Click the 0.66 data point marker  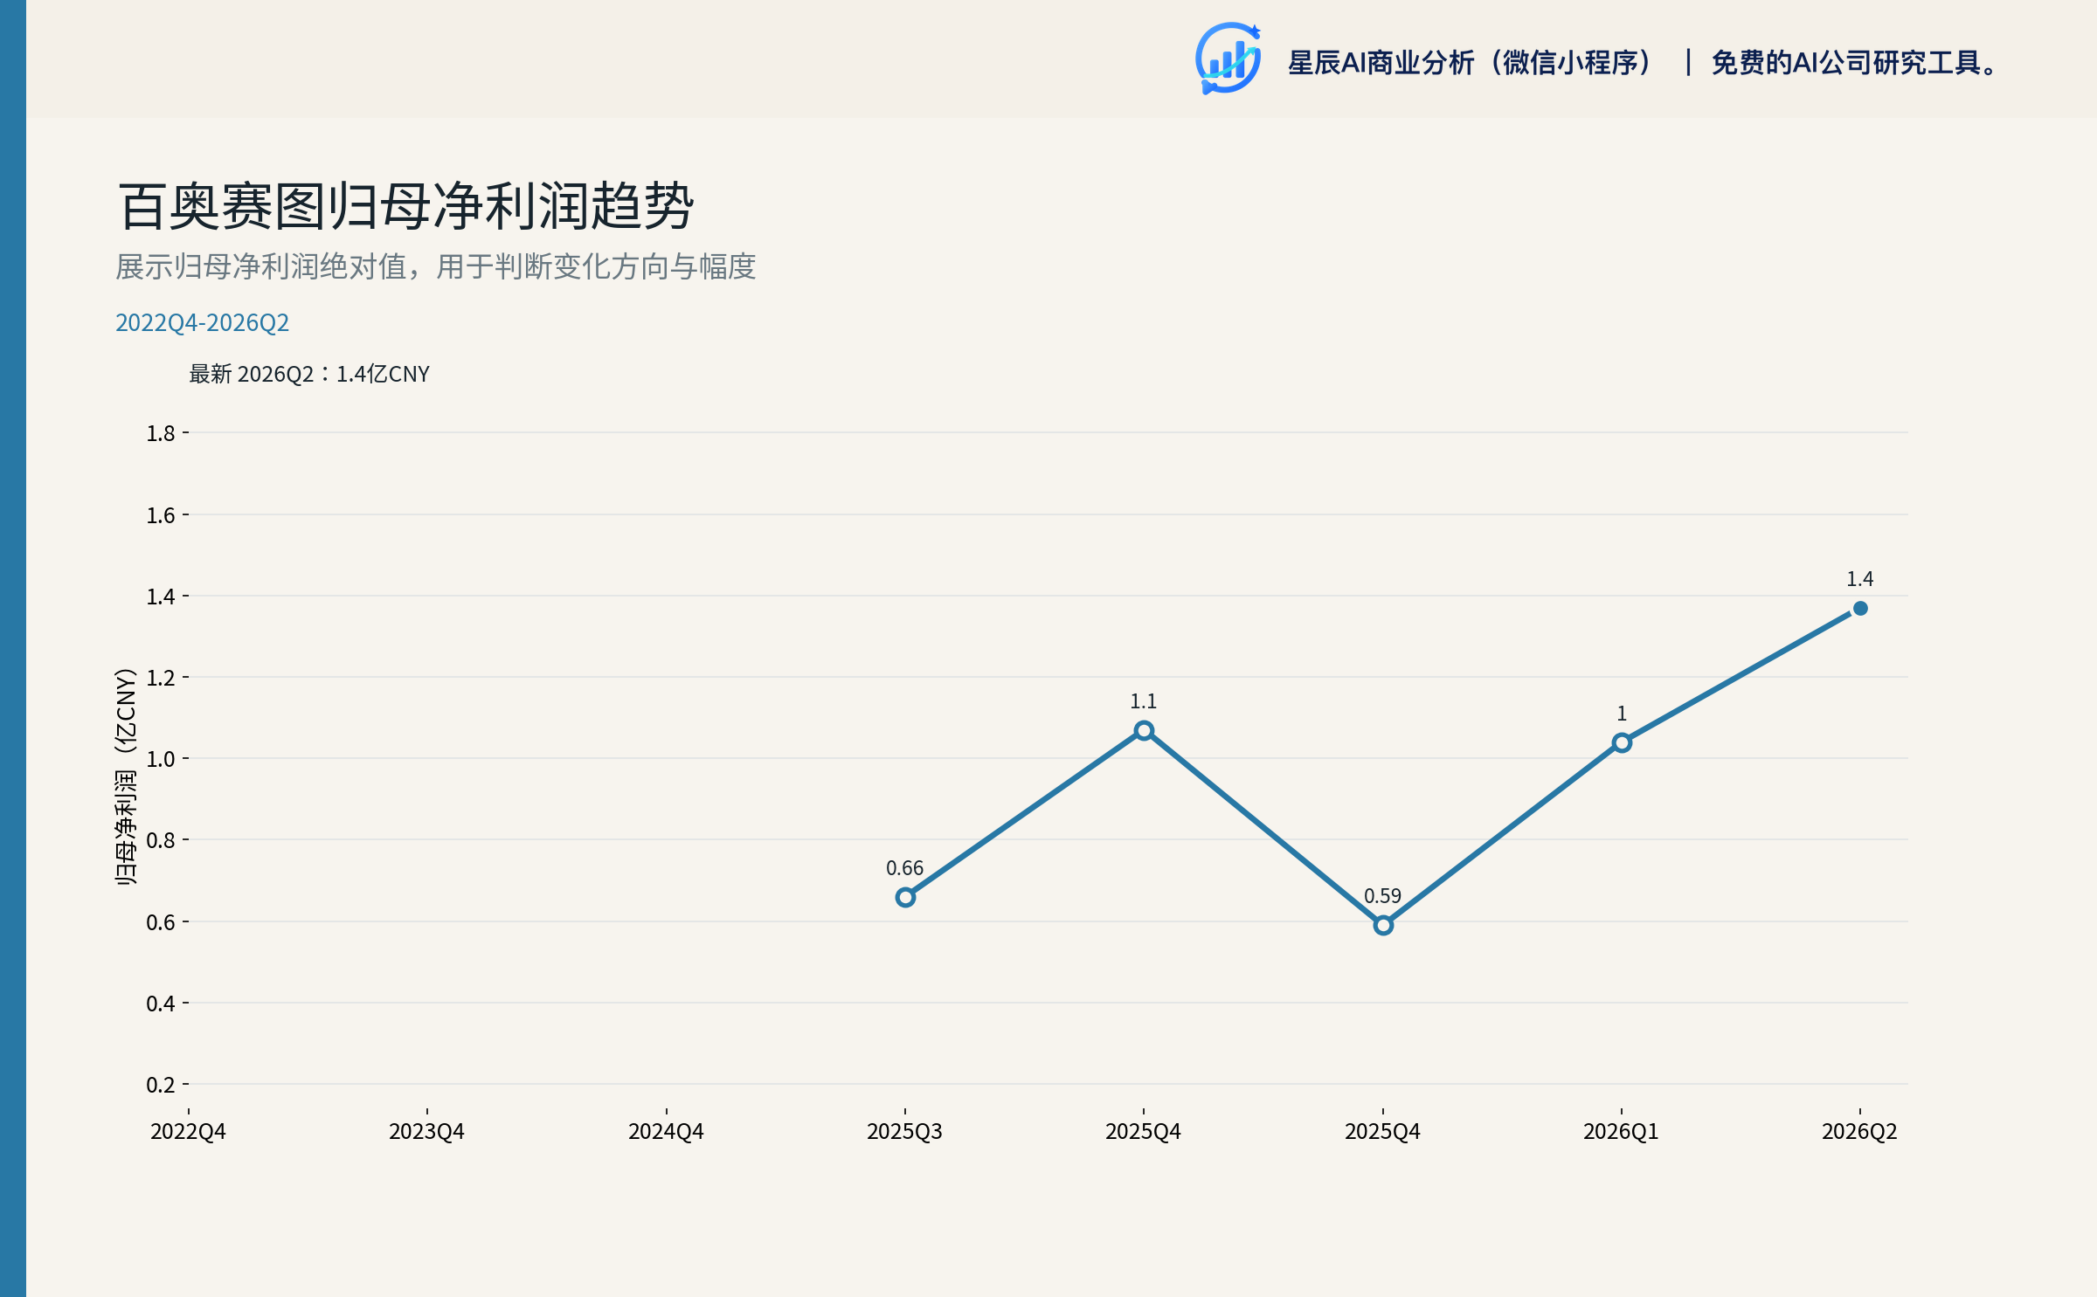pyautogui.click(x=905, y=897)
